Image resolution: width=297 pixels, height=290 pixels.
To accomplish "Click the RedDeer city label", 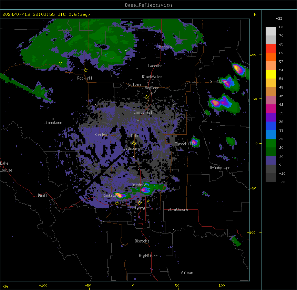I will (x=152, y=88).
